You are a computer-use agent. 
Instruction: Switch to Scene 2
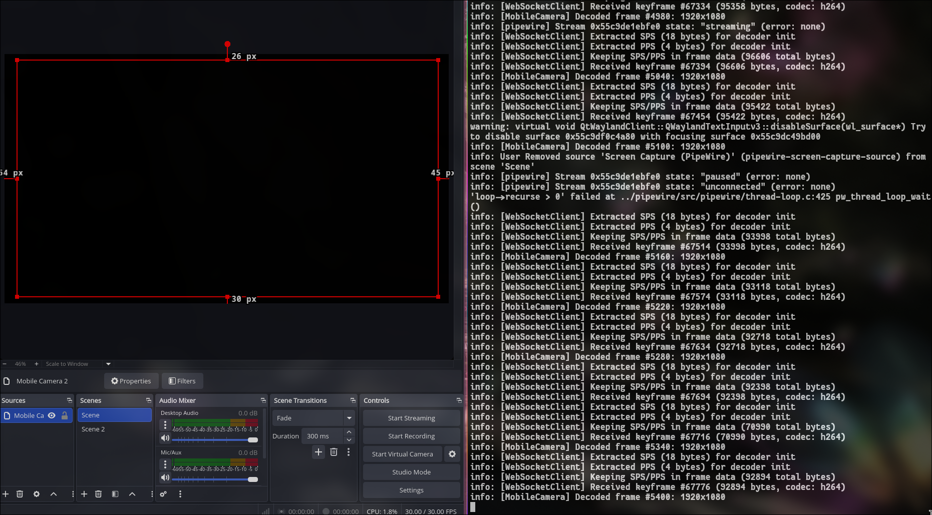click(x=93, y=429)
